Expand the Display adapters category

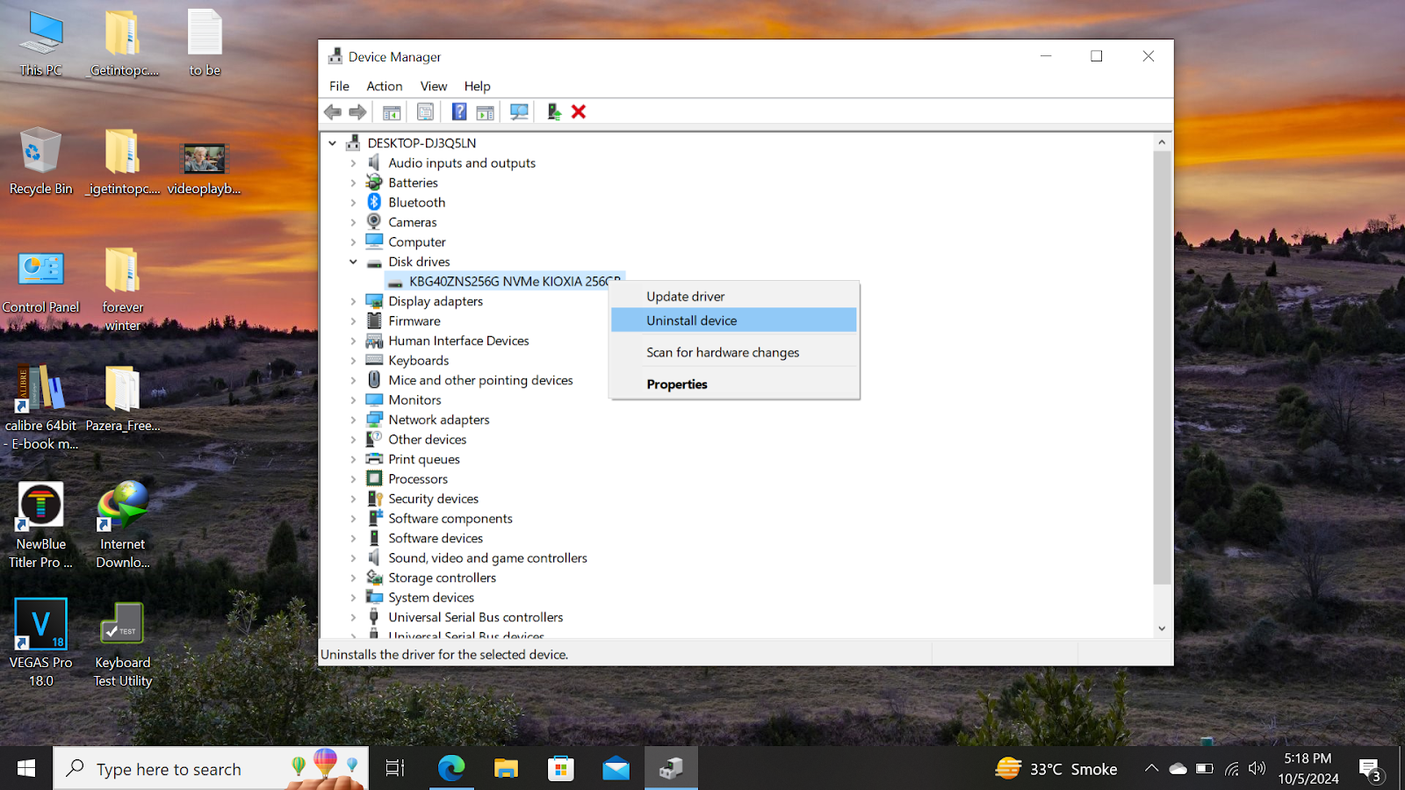click(x=353, y=301)
